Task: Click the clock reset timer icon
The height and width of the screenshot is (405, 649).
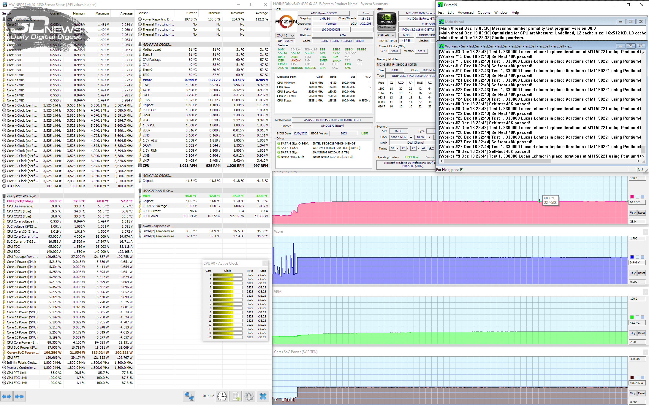Action: 222,396
